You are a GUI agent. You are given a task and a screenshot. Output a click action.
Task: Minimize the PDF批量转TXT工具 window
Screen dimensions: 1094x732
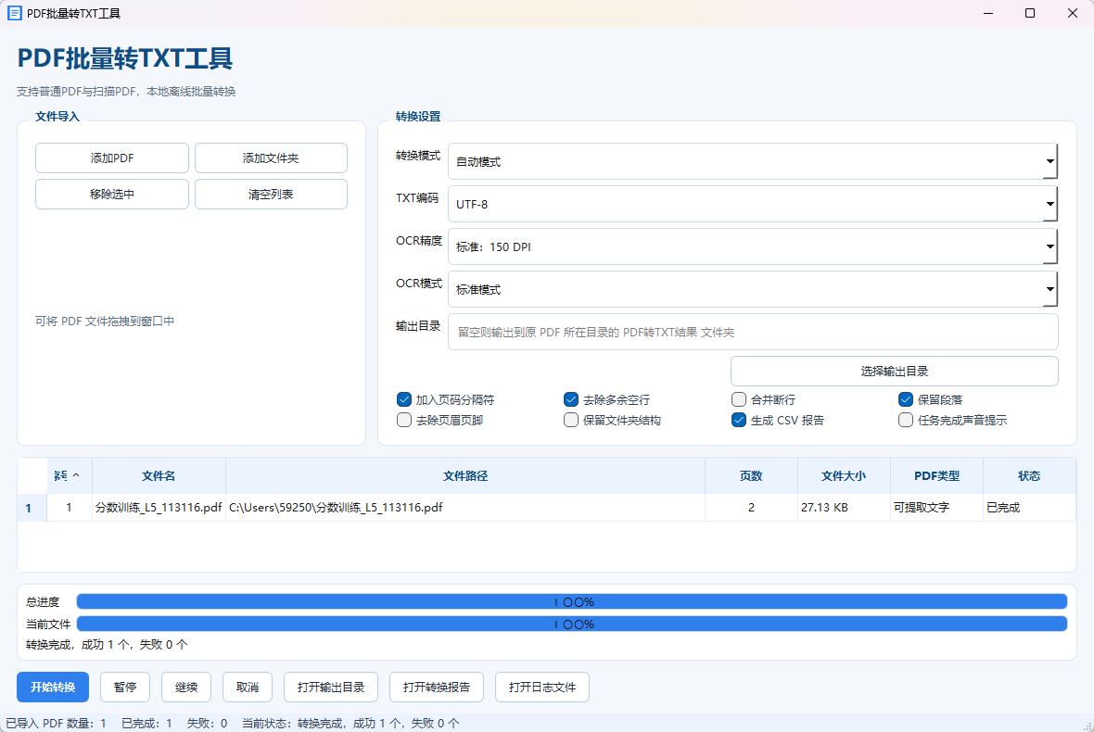(x=988, y=13)
